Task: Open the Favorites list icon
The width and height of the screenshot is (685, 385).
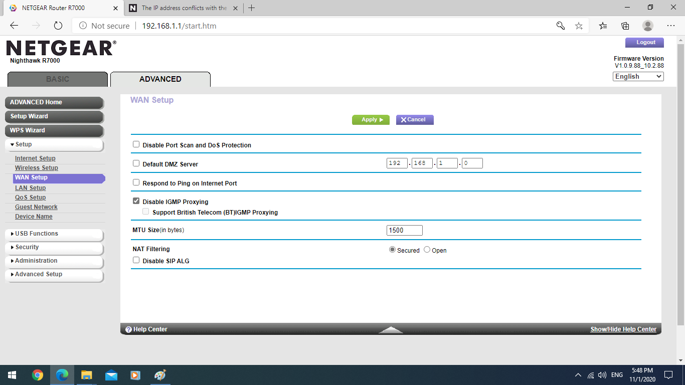Action: [x=603, y=26]
